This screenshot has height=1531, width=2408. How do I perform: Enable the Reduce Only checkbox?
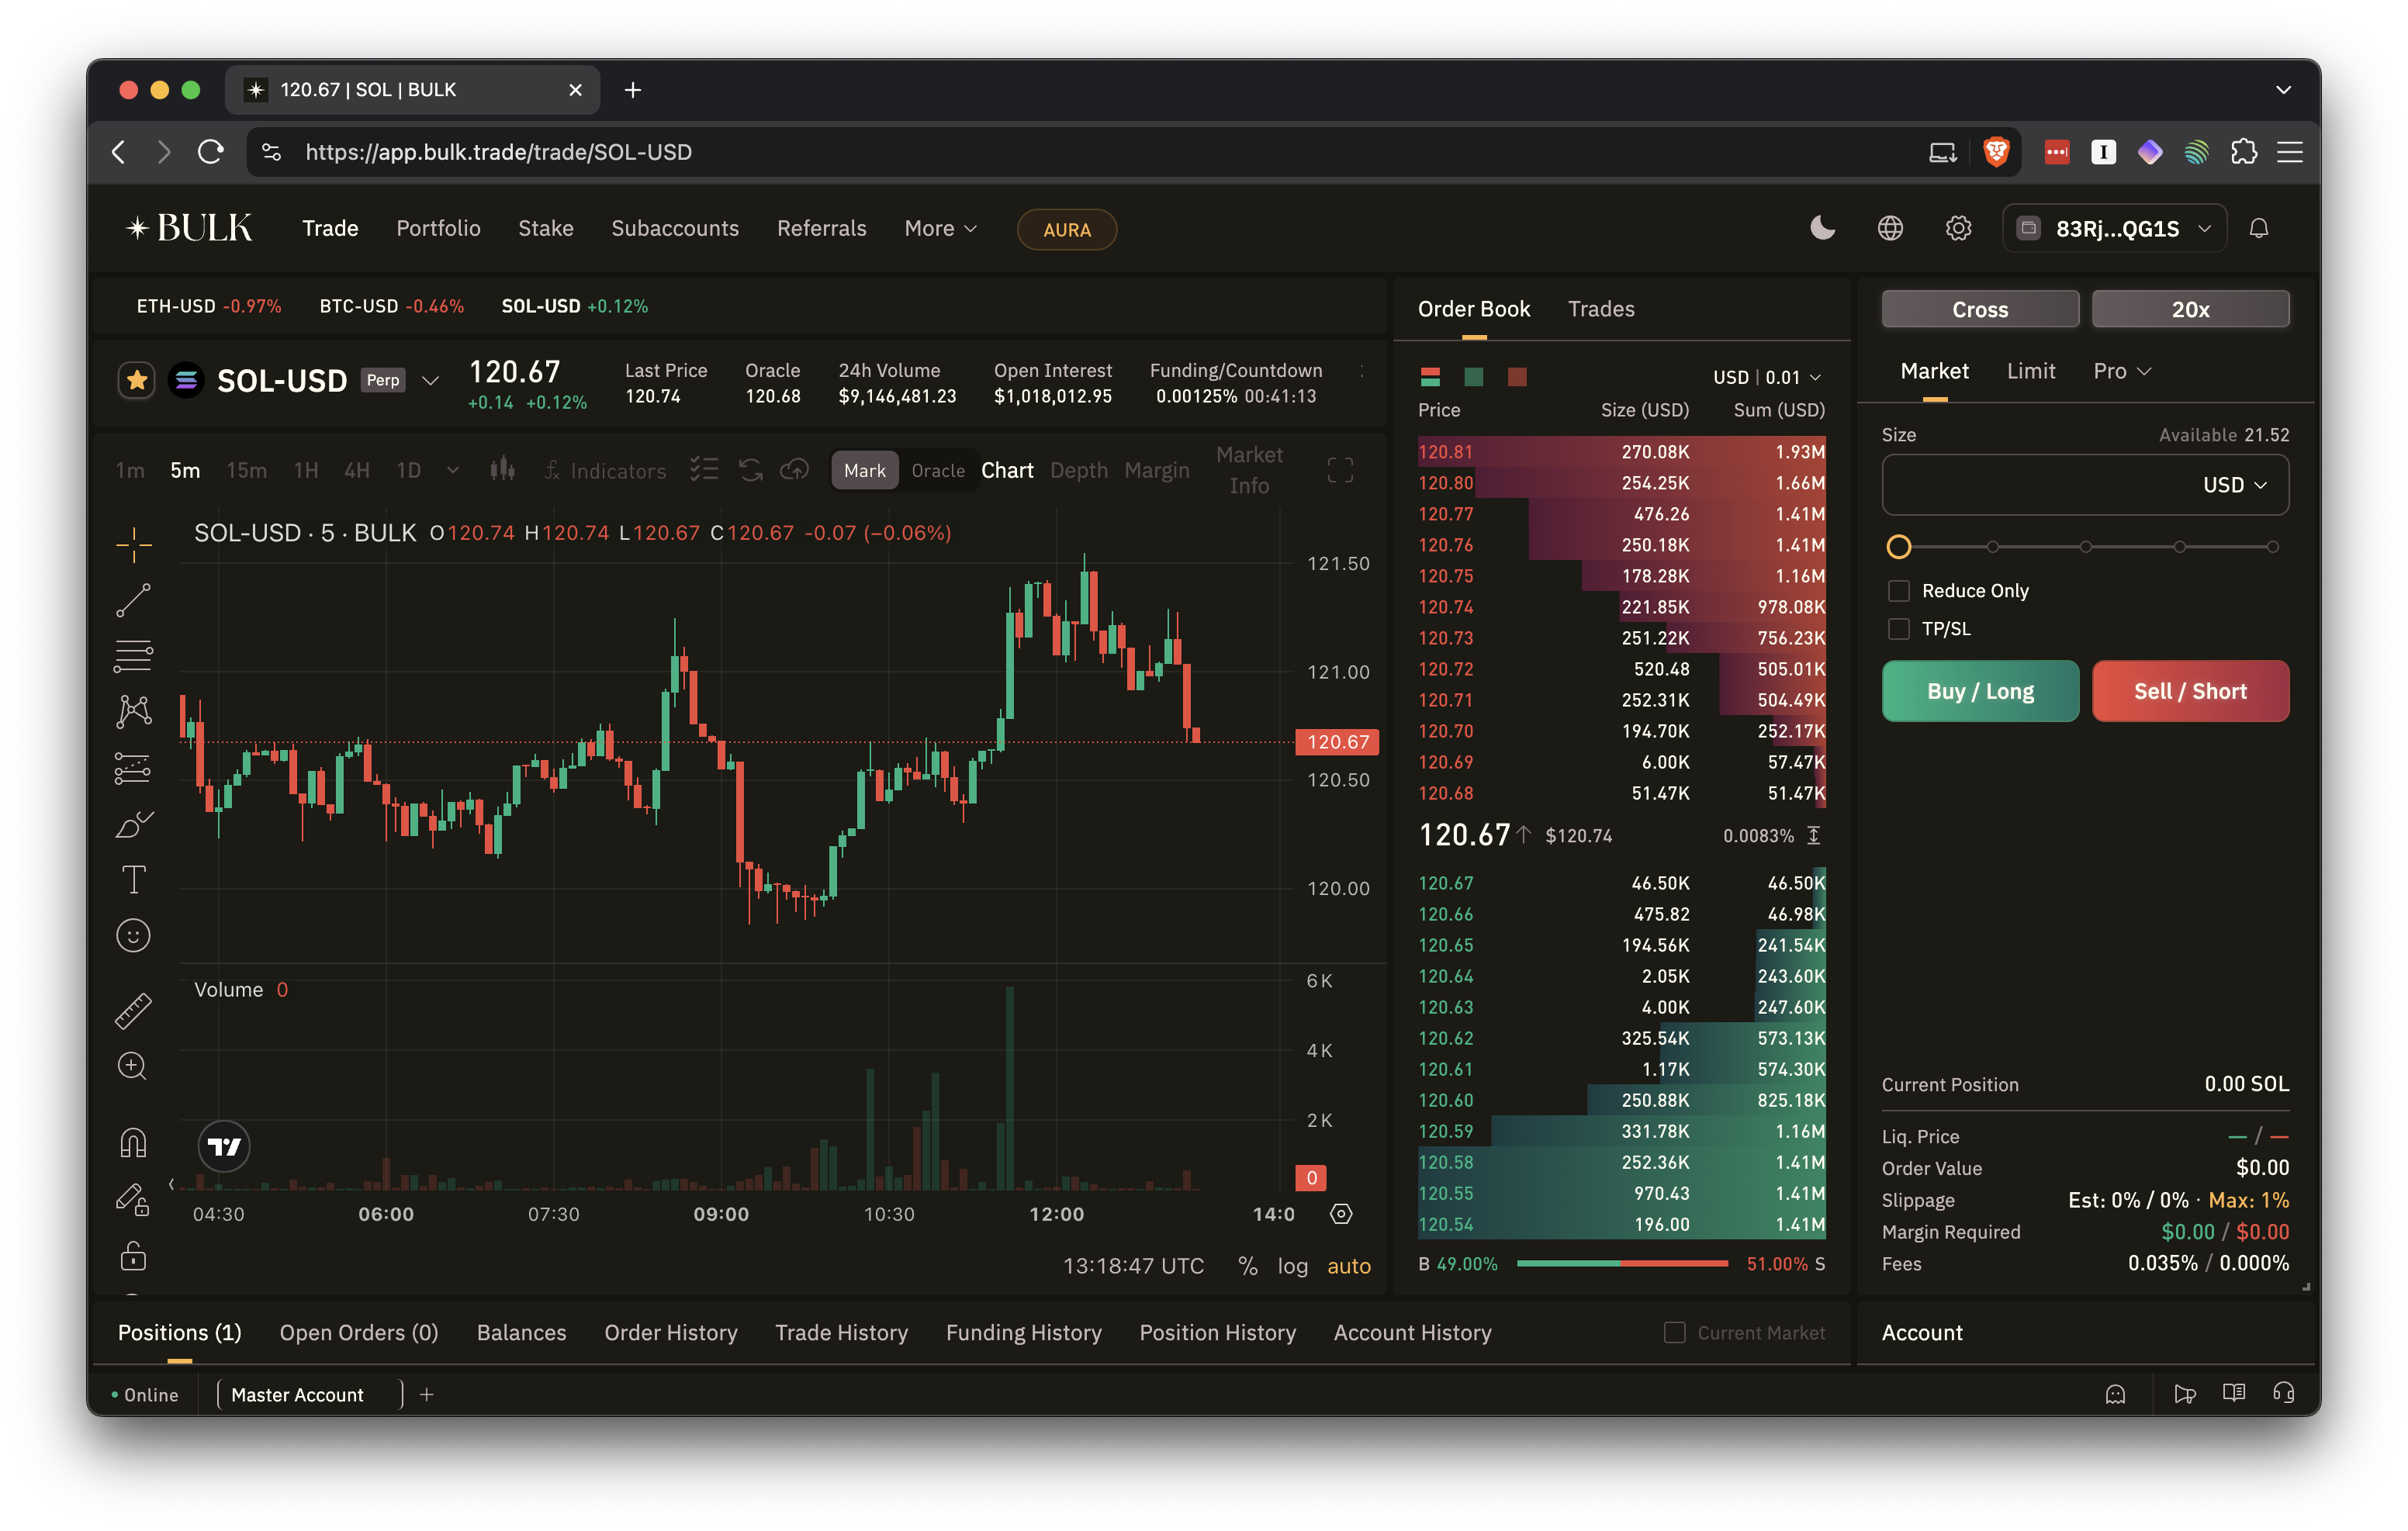(1898, 591)
